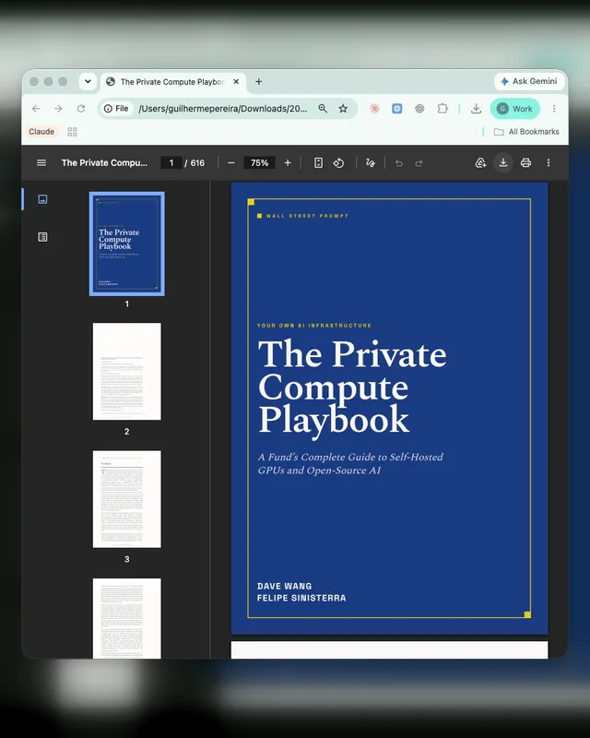Click the total pages count 616
590x738 pixels.
pos(197,163)
